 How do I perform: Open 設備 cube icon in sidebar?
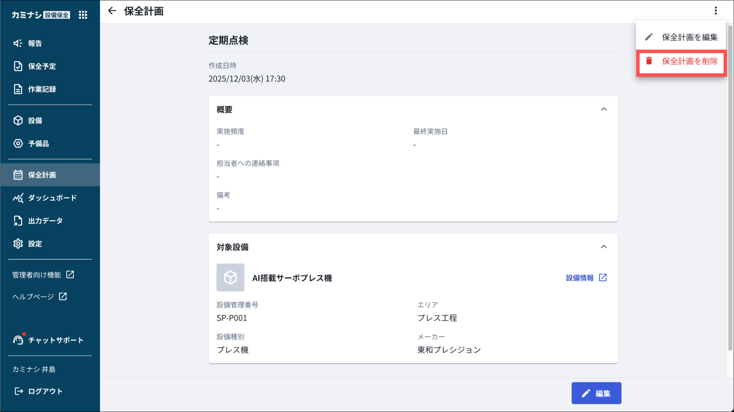point(18,121)
